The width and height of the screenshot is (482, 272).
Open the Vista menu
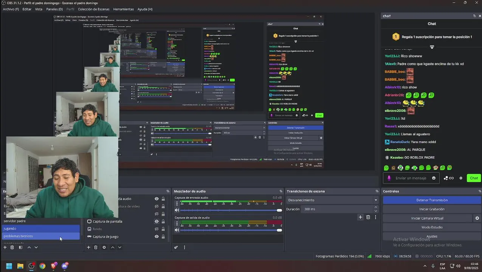pos(39,9)
